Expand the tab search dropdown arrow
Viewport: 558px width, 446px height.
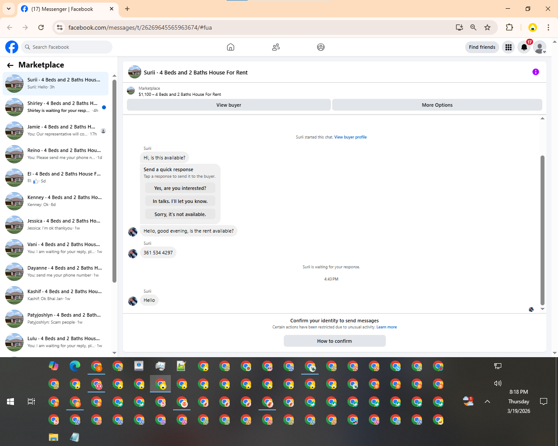pyautogui.click(x=9, y=9)
